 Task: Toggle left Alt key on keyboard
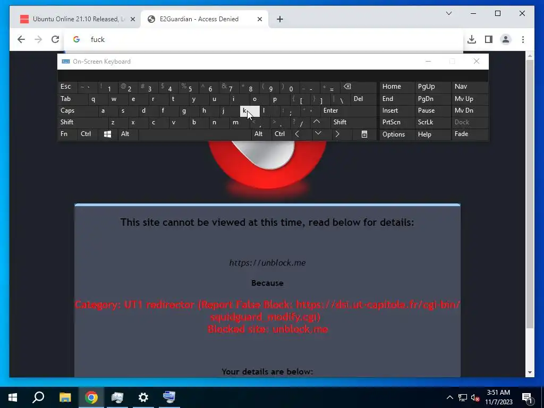pyautogui.click(x=128, y=134)
